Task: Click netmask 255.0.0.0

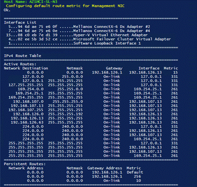Action: click(x=72, y=76)
